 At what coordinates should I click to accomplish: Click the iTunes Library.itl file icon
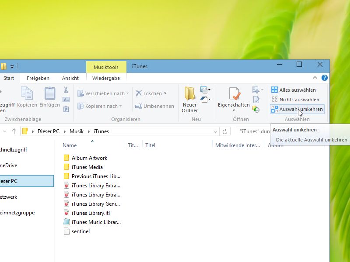(x=66, y=213)
